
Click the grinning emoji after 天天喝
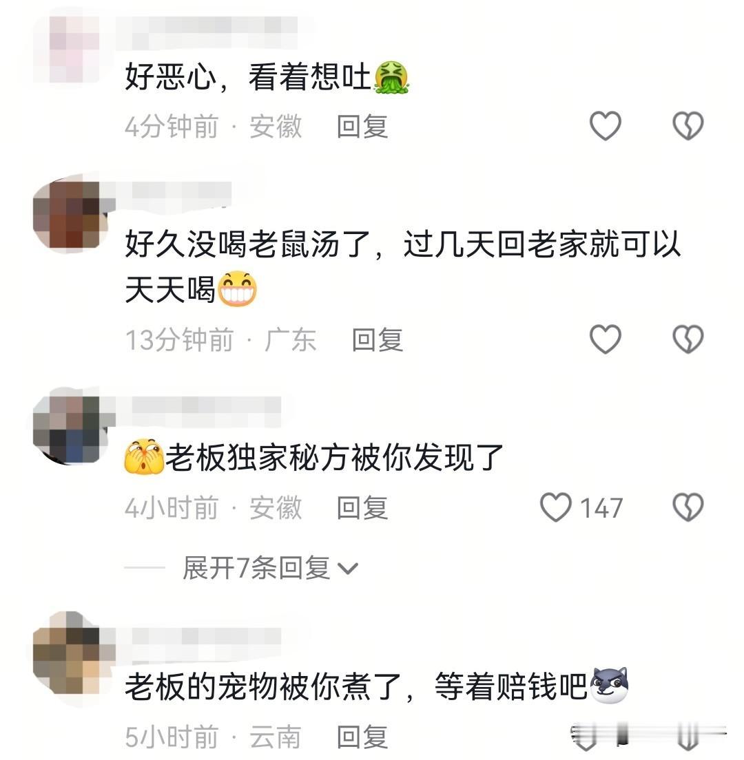(x=237, y=289)
